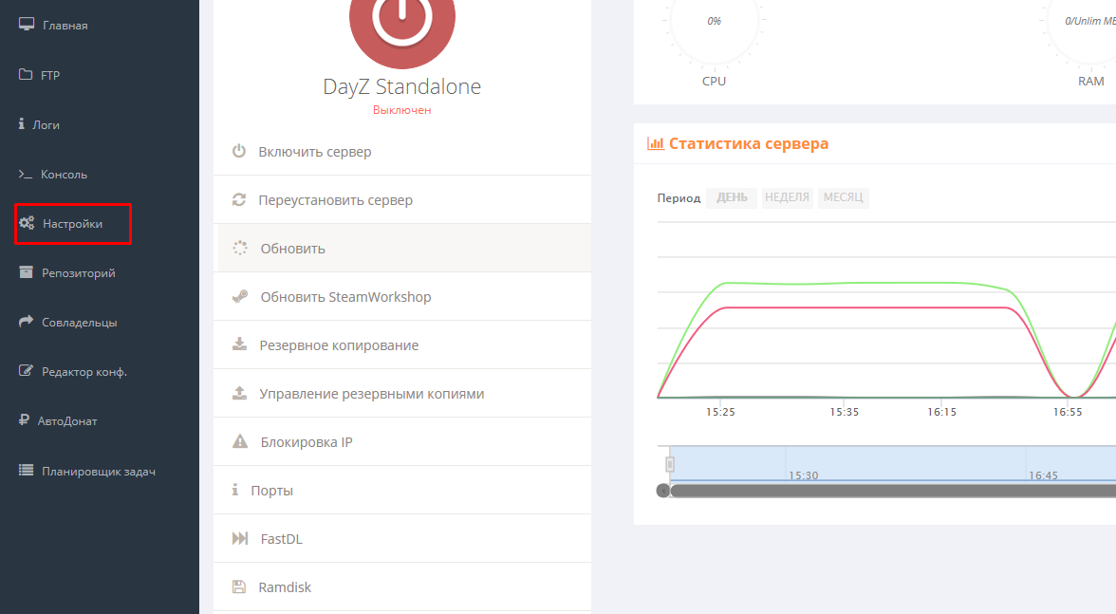Switch chart period to НЕДЕЛЯ

[x=787, y=198]
